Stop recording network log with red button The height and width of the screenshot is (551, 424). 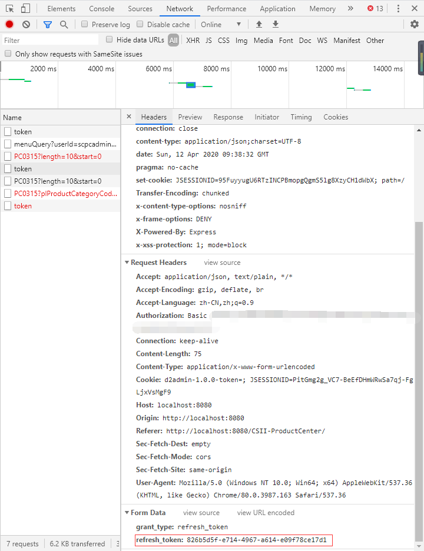(9, 24)
